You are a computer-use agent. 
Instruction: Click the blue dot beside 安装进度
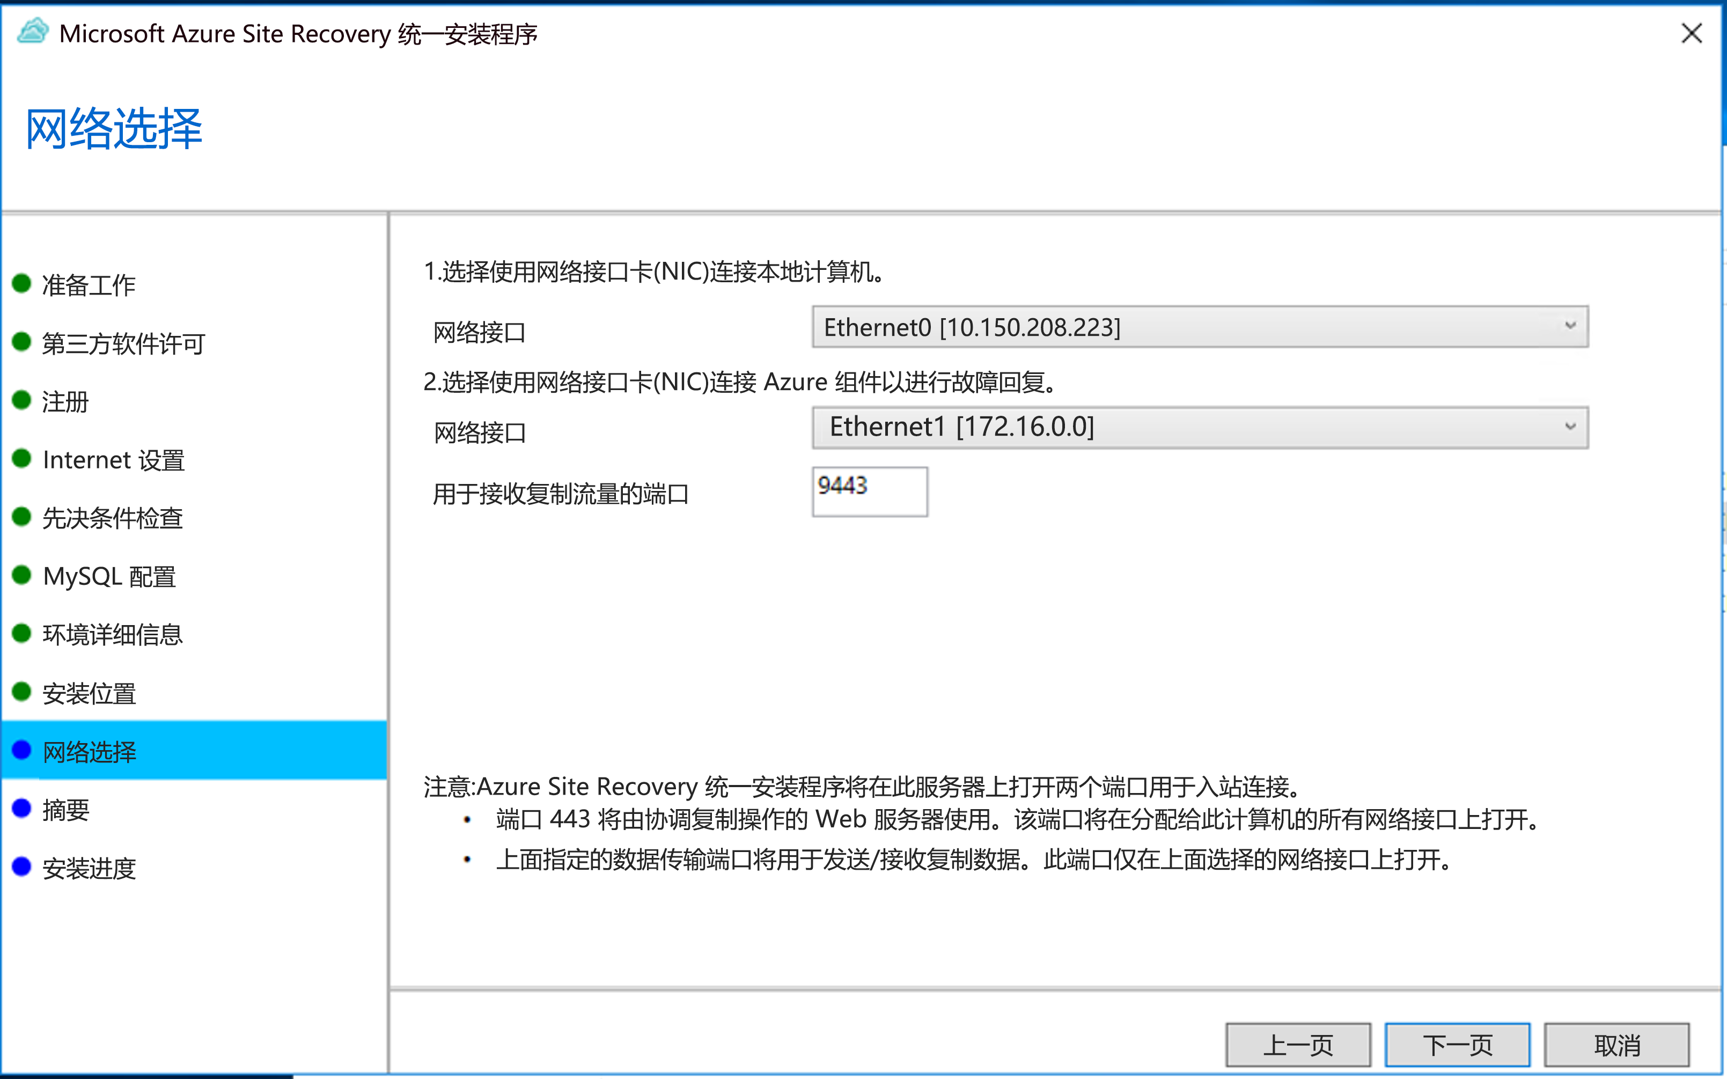click(21, 867)
